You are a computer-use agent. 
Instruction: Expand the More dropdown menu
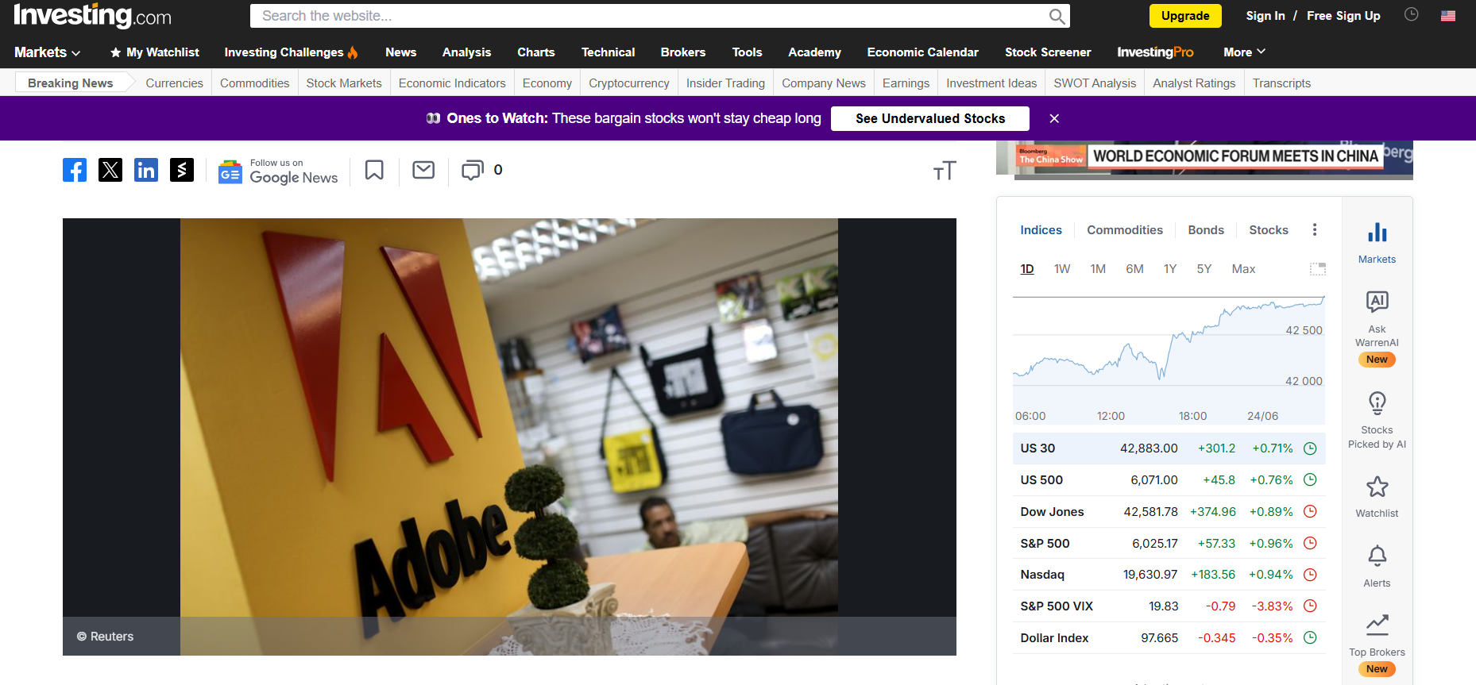click(x=1244, y=52)
